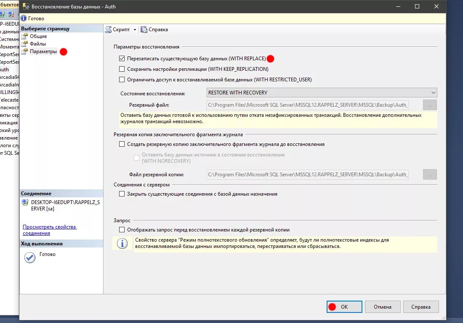This screenshot has height=323, width=463.
Task: Enable Сохранить настройки репликации (KEEP_REPLICATION)
Action: (x=122, y=69)
